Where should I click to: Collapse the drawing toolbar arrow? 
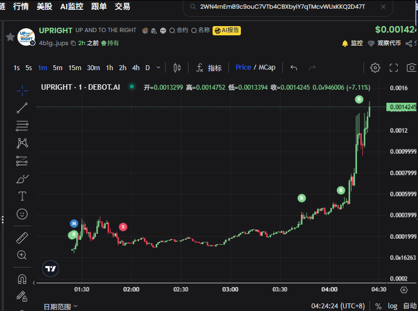tap(34, 283)
